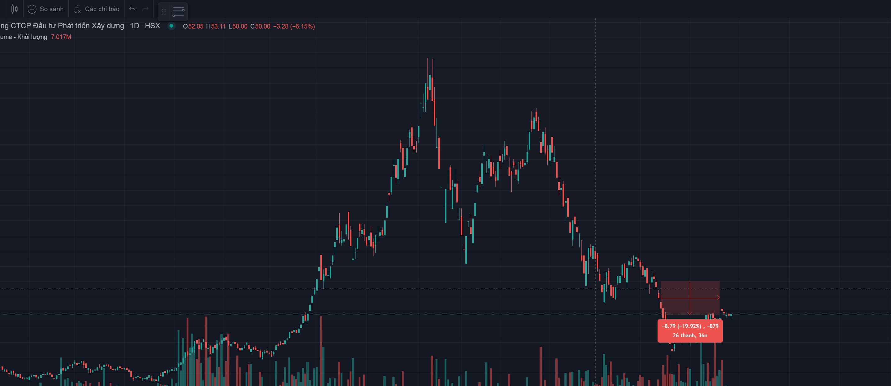Grab the floating toolbar drag handle
The width and height of the screenshot is (891, 386).
(x=164, y=12)
